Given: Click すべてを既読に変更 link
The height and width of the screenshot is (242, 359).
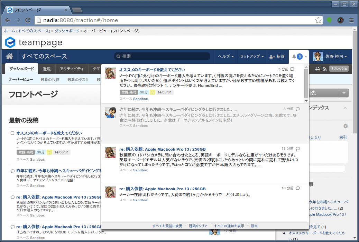Looking at the screenshot, I should [167, 226].
